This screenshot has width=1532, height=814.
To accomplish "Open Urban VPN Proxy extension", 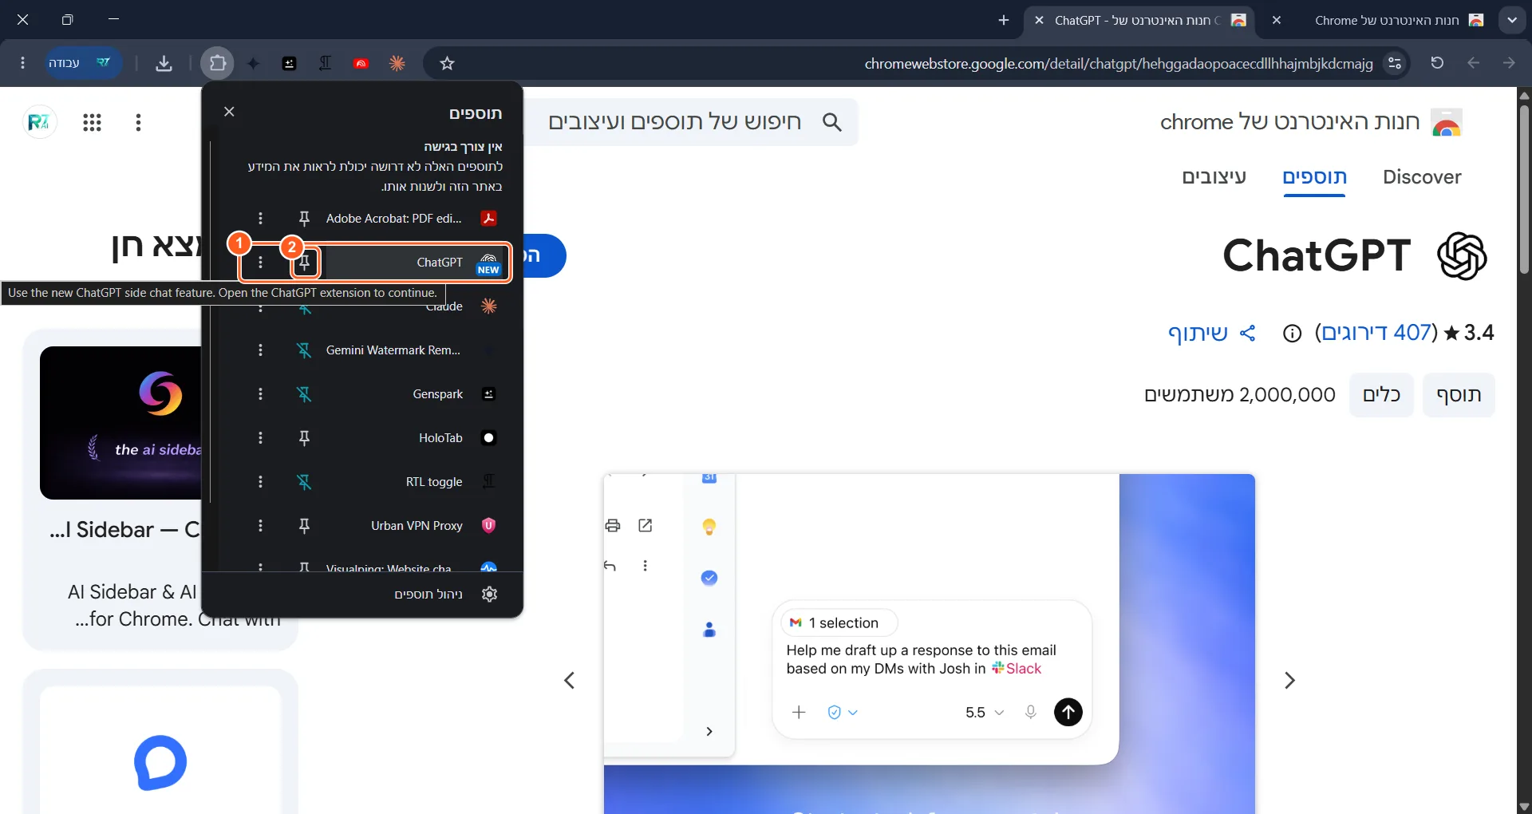I will (413, 526).
